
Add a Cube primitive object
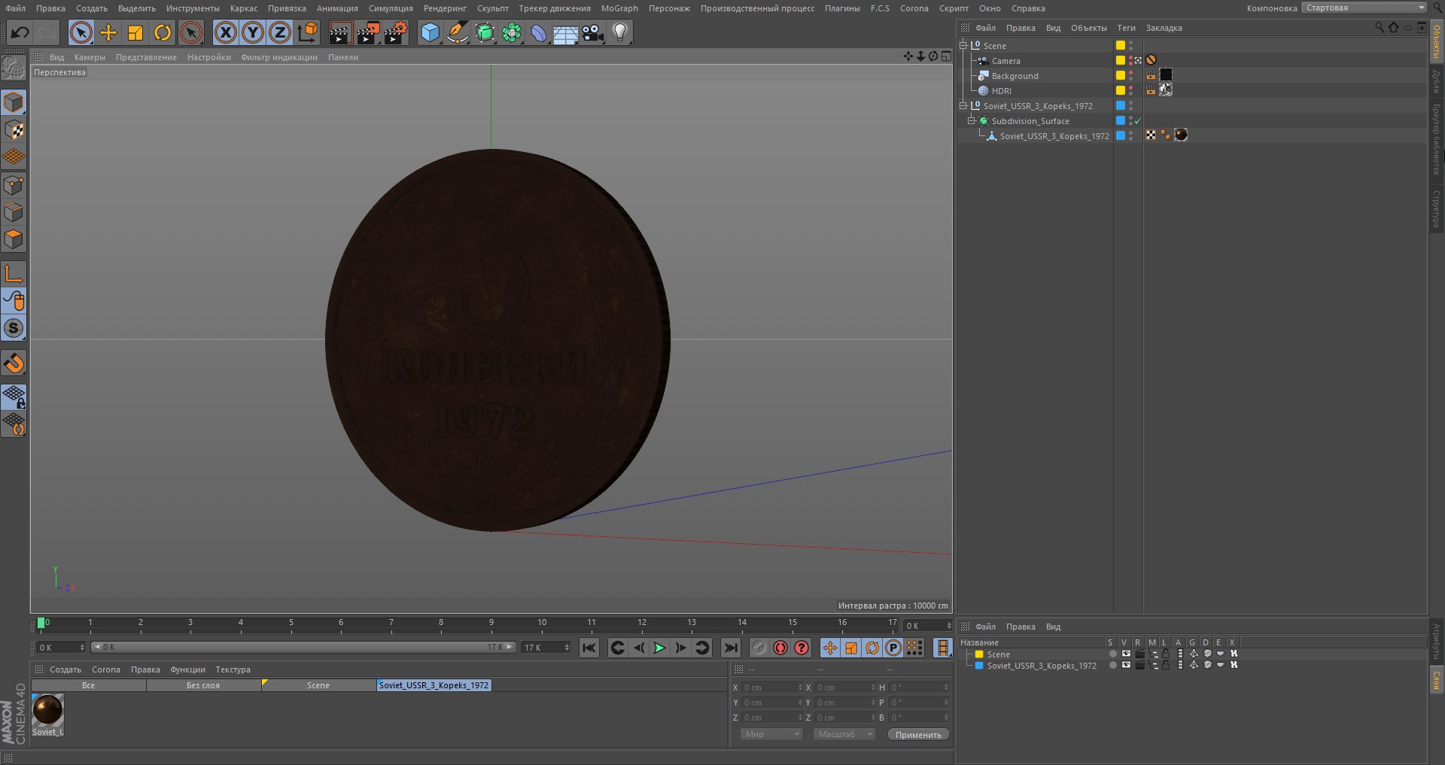pyautogui.click(x=430, y=32)
